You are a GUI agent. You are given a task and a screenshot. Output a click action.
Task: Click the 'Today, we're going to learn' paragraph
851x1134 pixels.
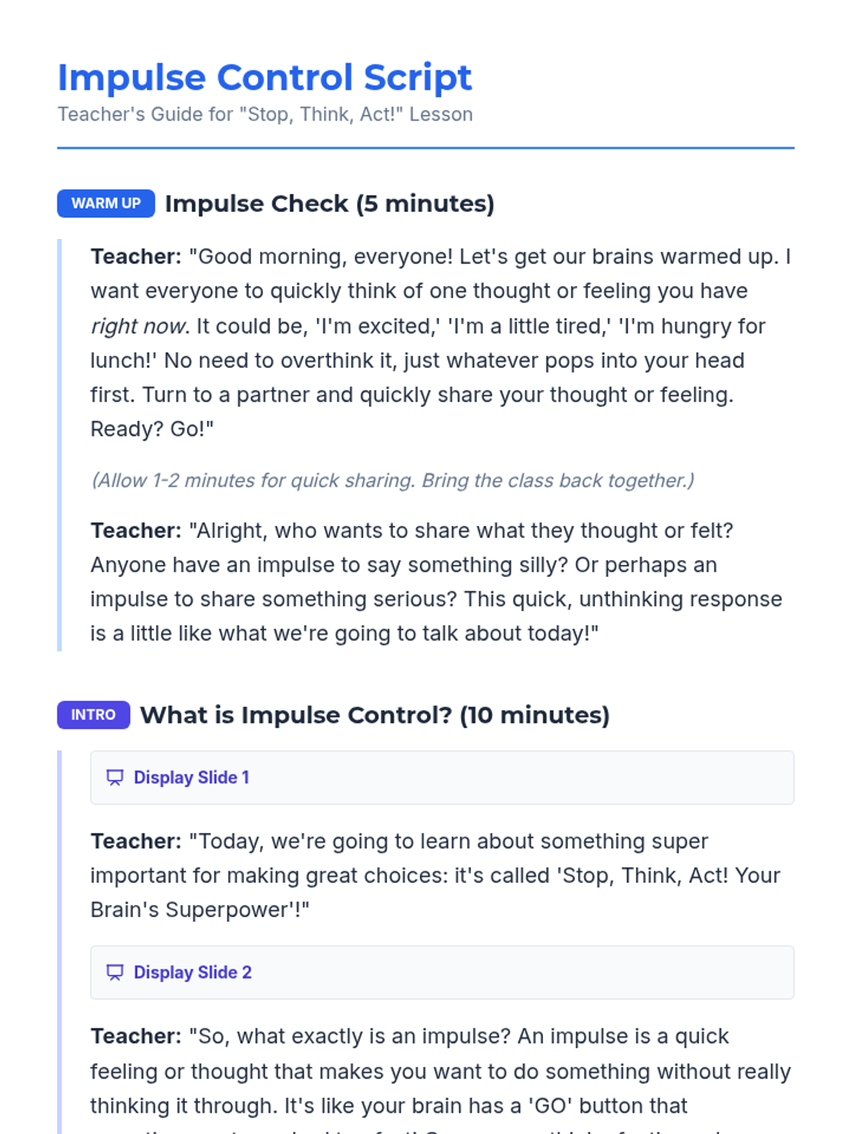[435, 875]
